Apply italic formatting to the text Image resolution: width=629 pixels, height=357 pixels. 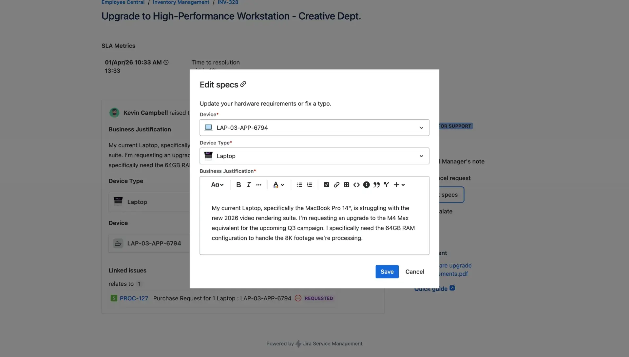248,184
